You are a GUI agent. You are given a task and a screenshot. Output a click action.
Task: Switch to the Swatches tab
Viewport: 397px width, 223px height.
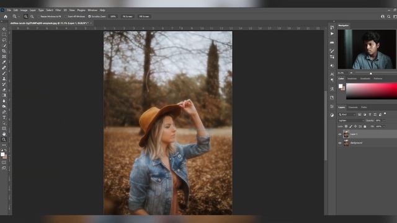point(352,79)
